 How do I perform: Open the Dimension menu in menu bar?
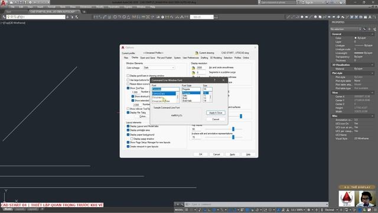click(86, 7)
